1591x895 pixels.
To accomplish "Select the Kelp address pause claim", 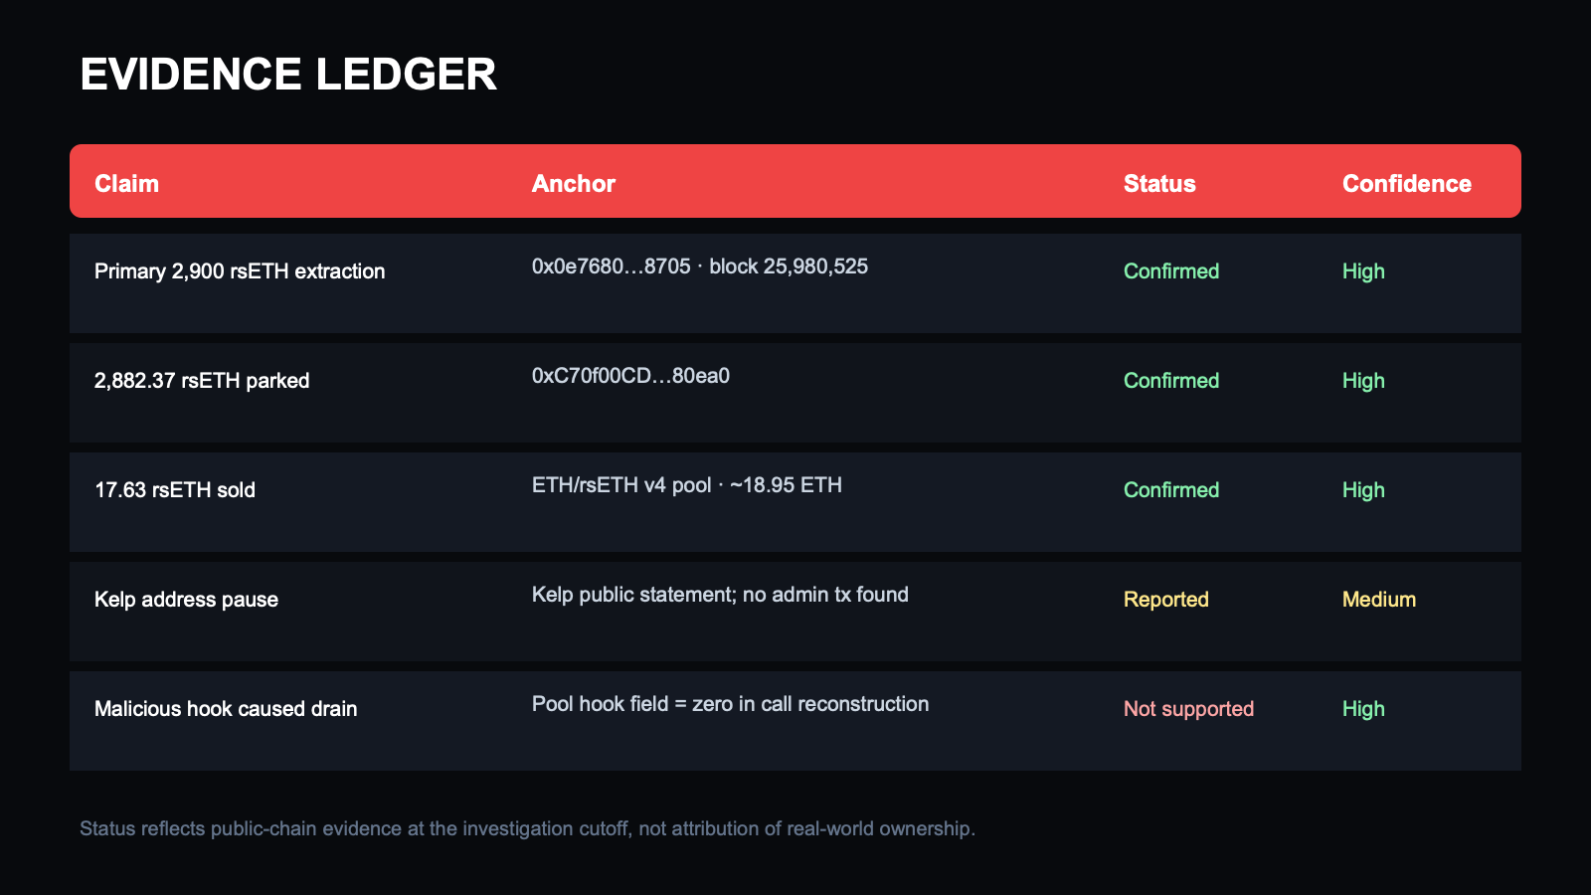I will click(186, 600).
